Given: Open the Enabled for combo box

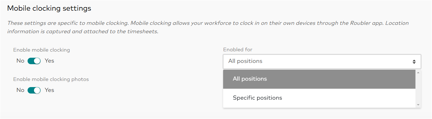Looking at the screenshot, I should click(x=322, y=61).
